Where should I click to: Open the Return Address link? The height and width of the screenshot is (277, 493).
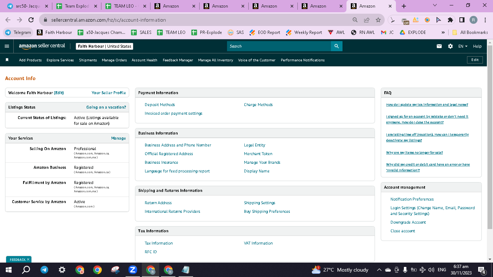(158, 203)
